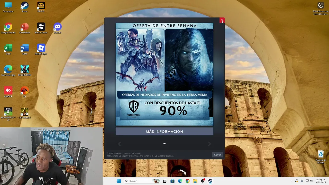The height and width of the screenshot is (185, 329).
Task: Open the volume control tray icon
Action: (x=312, y=181)
